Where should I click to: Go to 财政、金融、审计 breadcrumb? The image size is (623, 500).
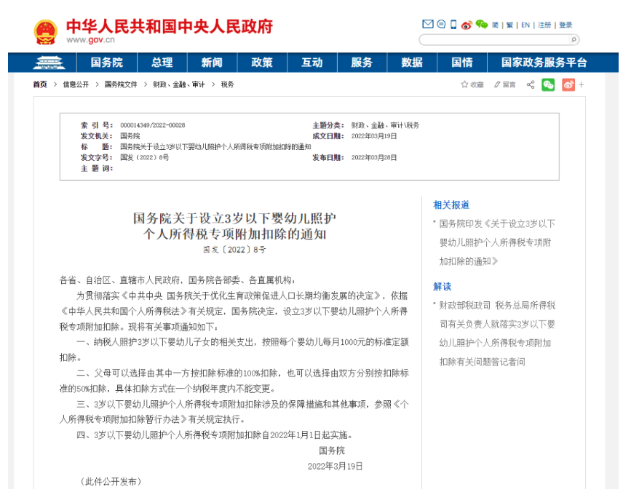coord(179,84)
